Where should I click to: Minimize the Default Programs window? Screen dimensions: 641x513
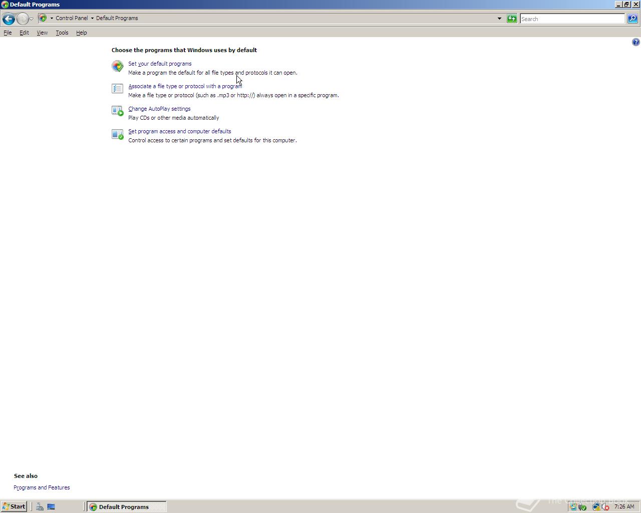tap(618, 5)
